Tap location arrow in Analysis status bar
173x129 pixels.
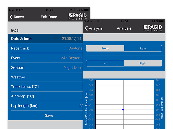[x=149, y=21]
